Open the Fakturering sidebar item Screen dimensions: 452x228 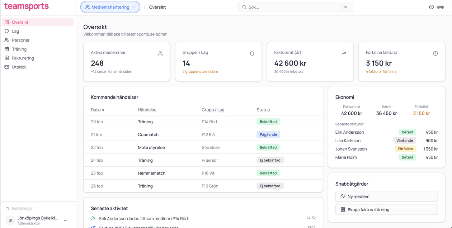[x=23, y=58]
